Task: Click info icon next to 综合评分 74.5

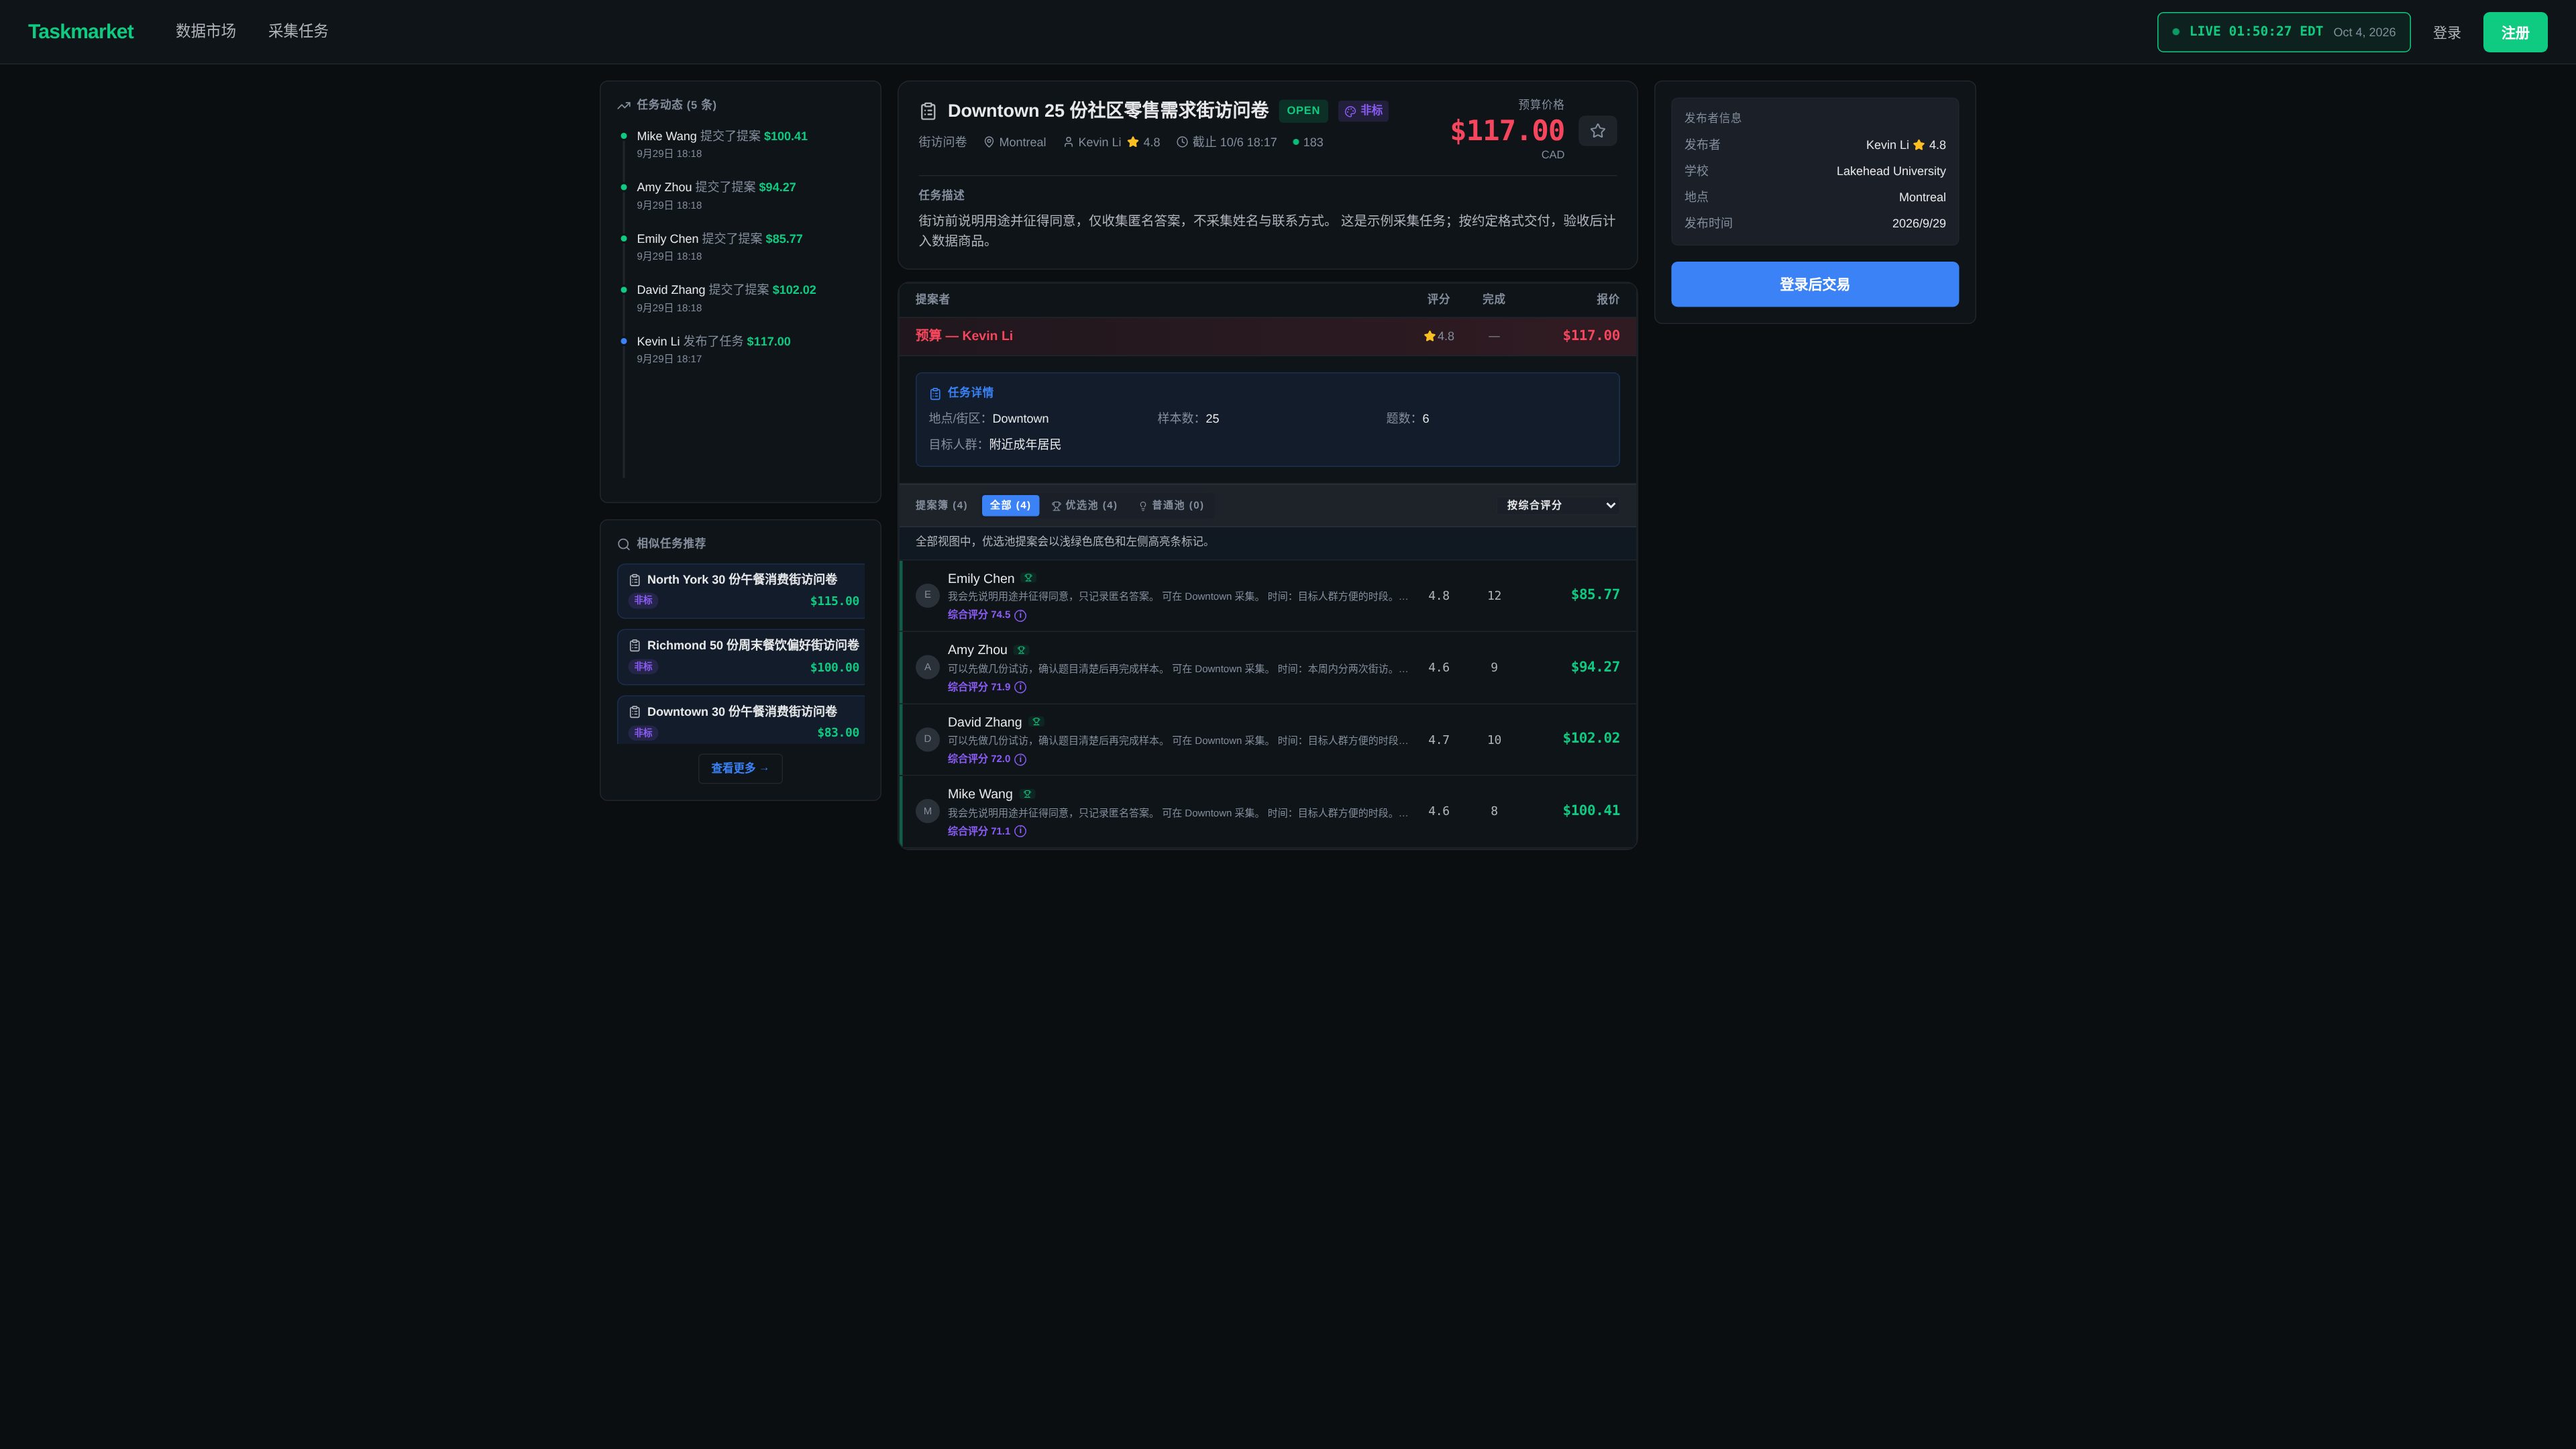Action: (1020, 615)
